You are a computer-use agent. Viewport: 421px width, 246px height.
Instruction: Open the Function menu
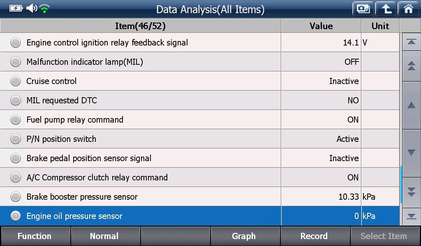pos(35,236)
